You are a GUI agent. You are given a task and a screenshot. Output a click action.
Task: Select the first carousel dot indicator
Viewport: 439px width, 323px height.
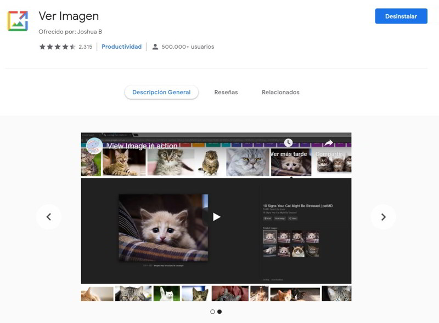click(212, 312)
